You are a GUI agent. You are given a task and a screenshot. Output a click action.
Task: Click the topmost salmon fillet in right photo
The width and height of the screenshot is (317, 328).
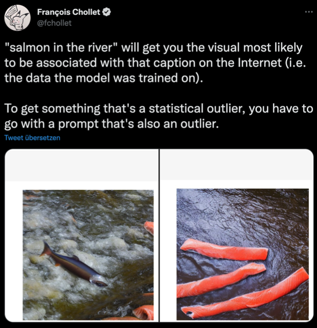tap(224, 250)
